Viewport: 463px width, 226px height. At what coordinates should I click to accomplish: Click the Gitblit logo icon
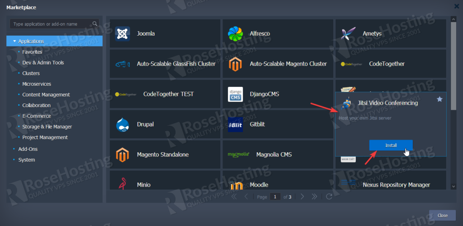coord(235,124)
